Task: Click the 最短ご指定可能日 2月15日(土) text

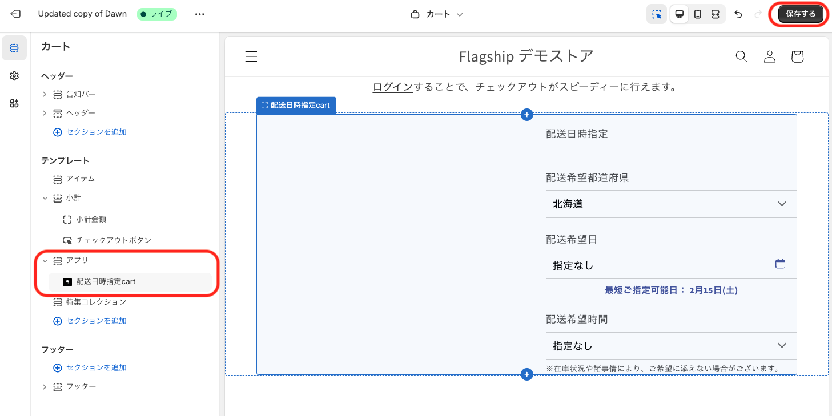Action: (671, 290)
